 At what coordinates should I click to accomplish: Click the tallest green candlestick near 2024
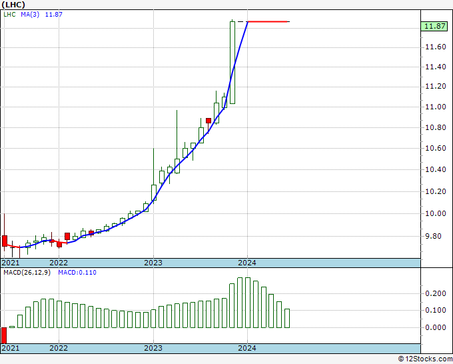232,63
